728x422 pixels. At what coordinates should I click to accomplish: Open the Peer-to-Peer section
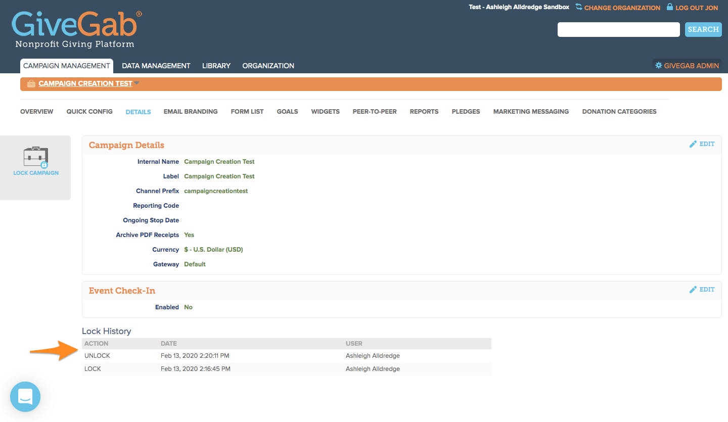coord(375,112)
